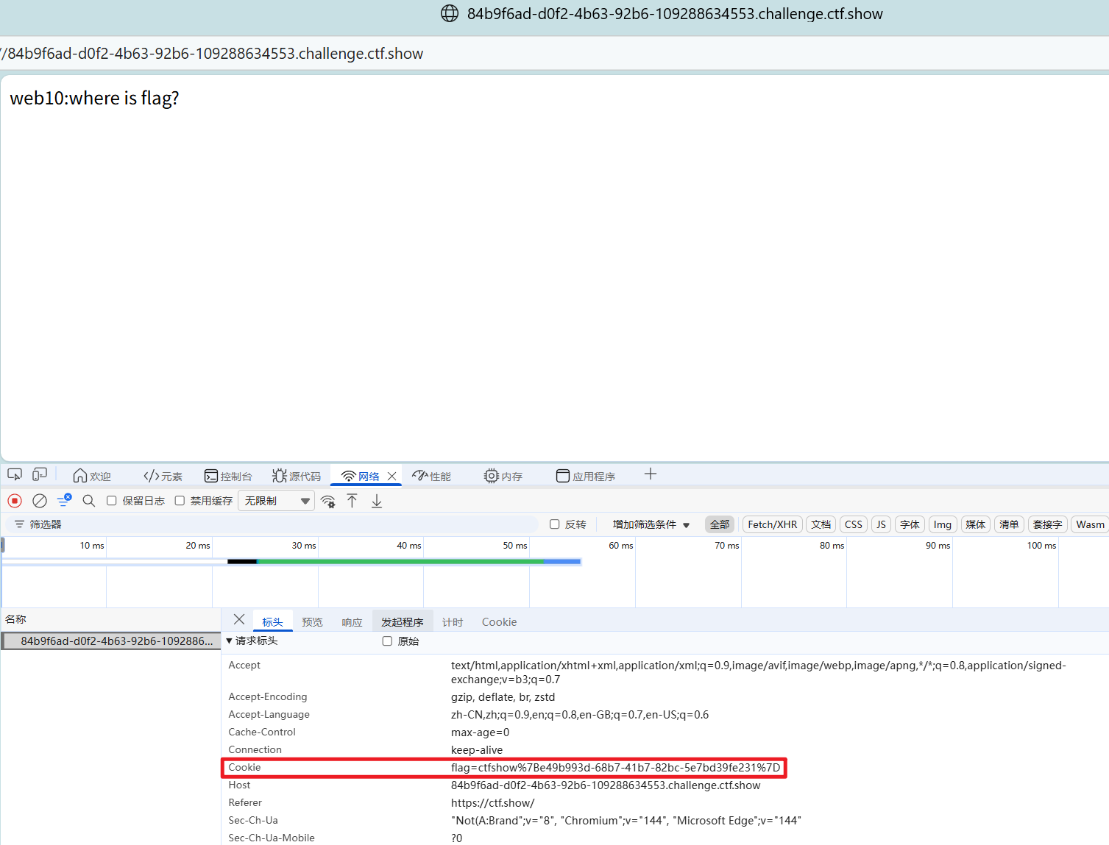The image size is (1109, 845).
Task: Filter requests by 套接字 (WebSocket)
Action: pyautogui.click(x=1047, y=524)
